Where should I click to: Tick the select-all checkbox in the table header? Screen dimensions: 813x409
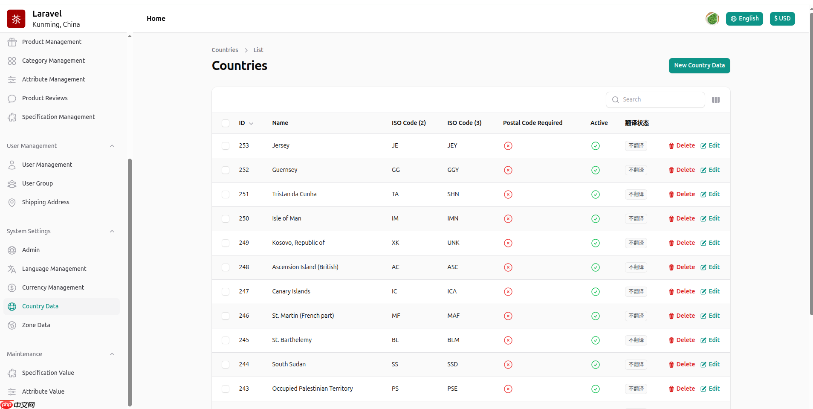point(226,123)
